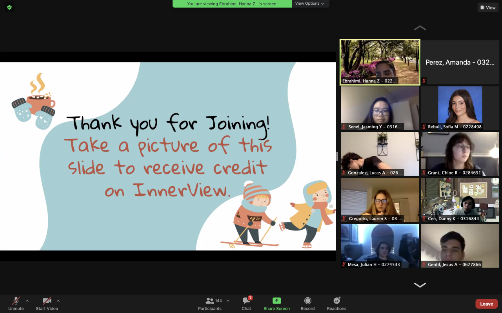Click the green Share Screen button
502x313 pixels.
click(x=276, y=303)
